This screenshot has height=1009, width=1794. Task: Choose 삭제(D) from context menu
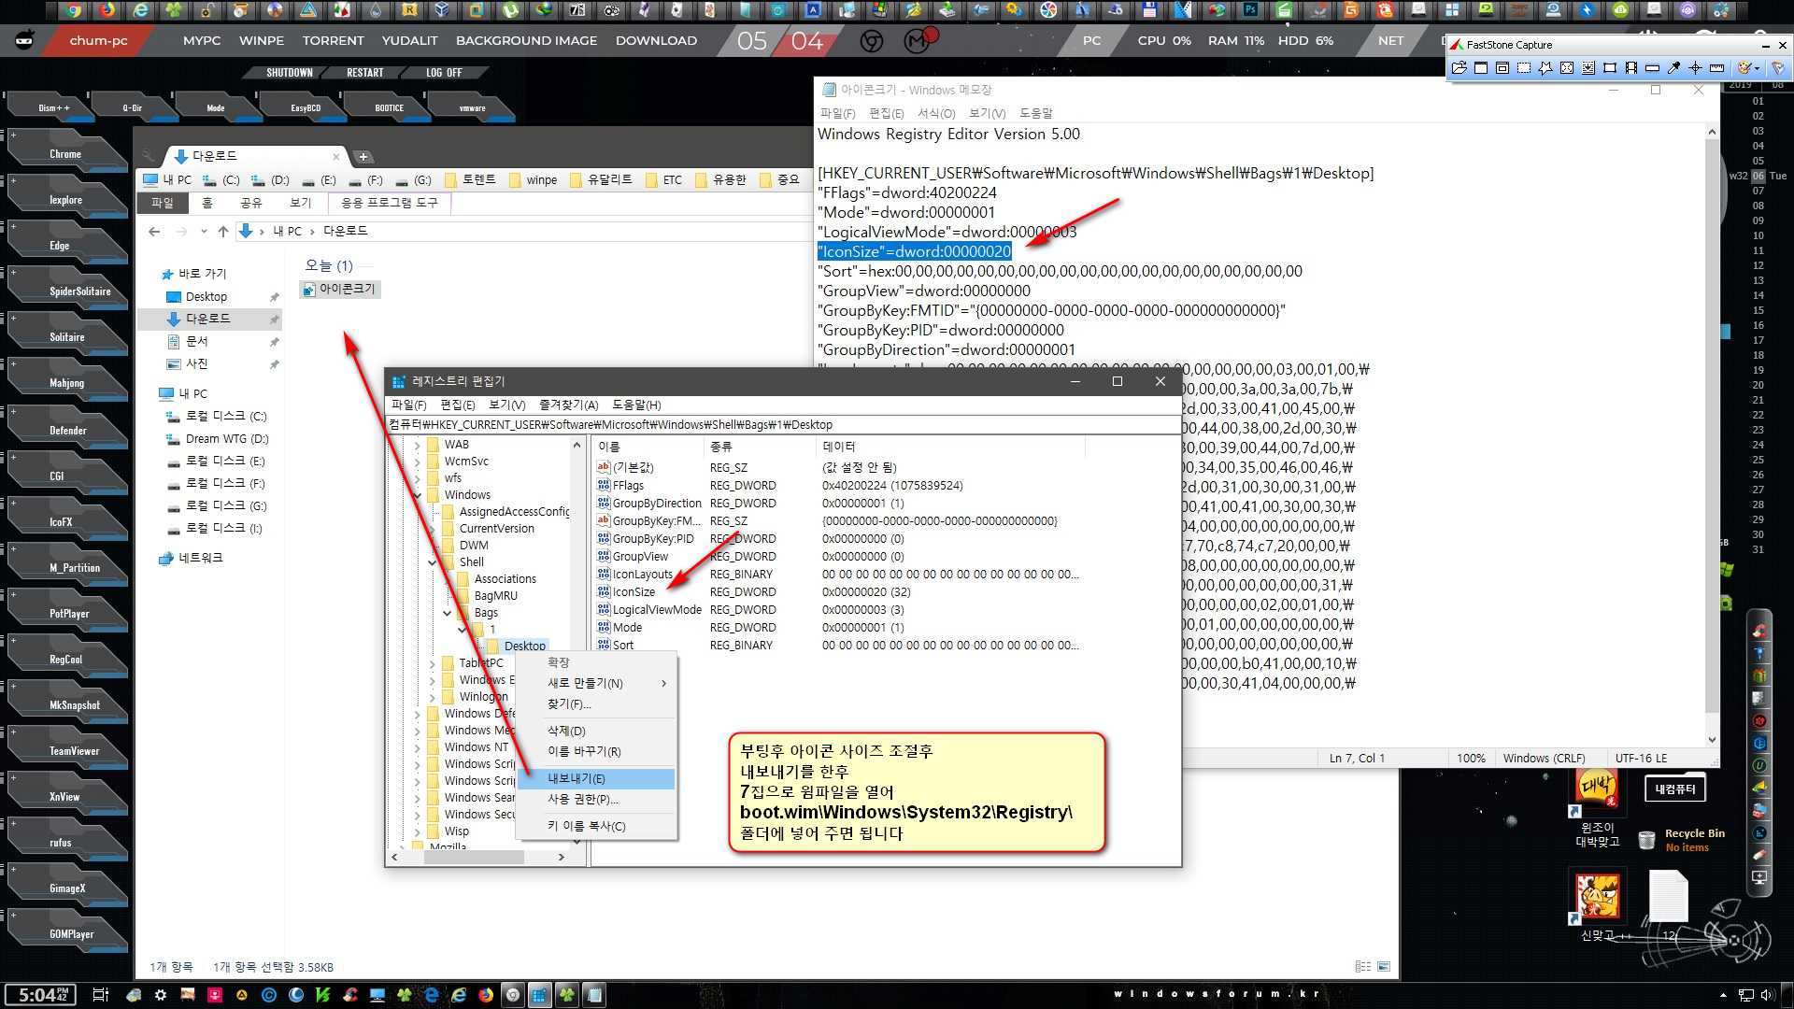point(597,732)
